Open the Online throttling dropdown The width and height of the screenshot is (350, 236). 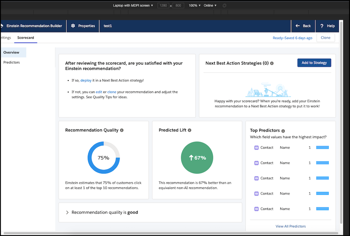210,6
